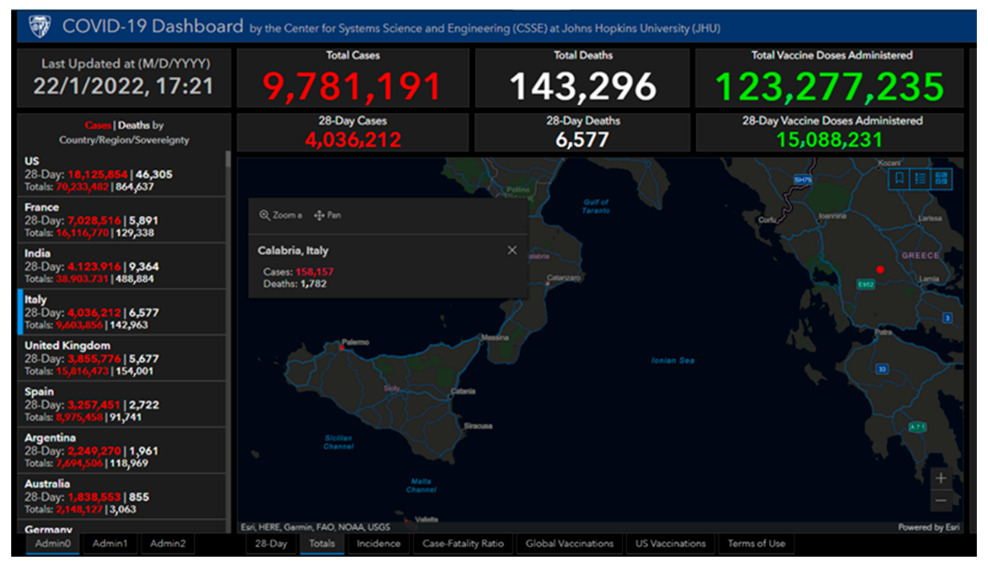Close the Calabria, Italy popup
Image resolution: width=988 pixels, height=568 pixels.
[512, 250]
